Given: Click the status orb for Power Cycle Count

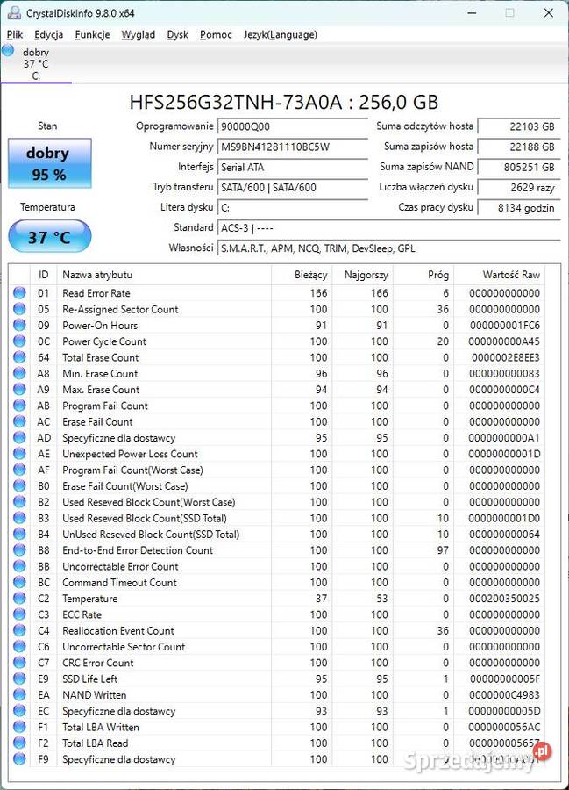Looking at the screenshot, I should (19, 341).
